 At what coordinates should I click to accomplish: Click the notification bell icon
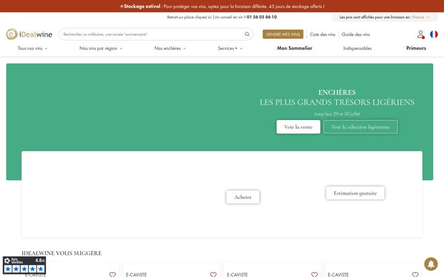431,264
